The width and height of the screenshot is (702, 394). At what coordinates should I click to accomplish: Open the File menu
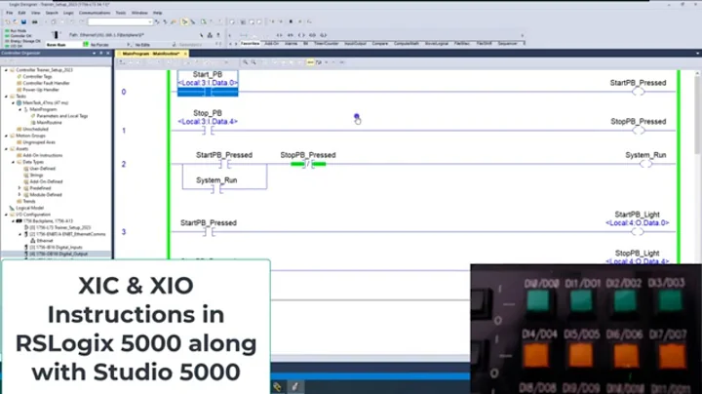coord(10,13)
